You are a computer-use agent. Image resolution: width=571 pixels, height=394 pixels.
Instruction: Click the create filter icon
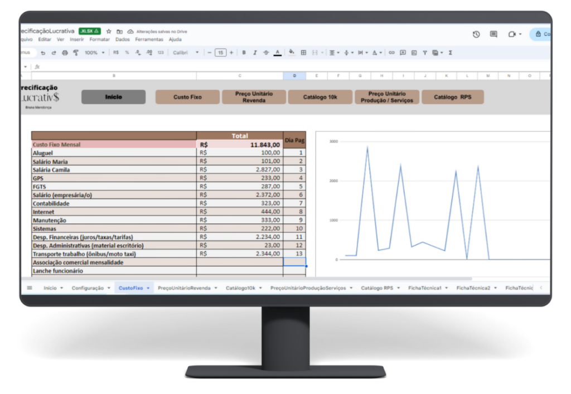click(x=424, y=53)
